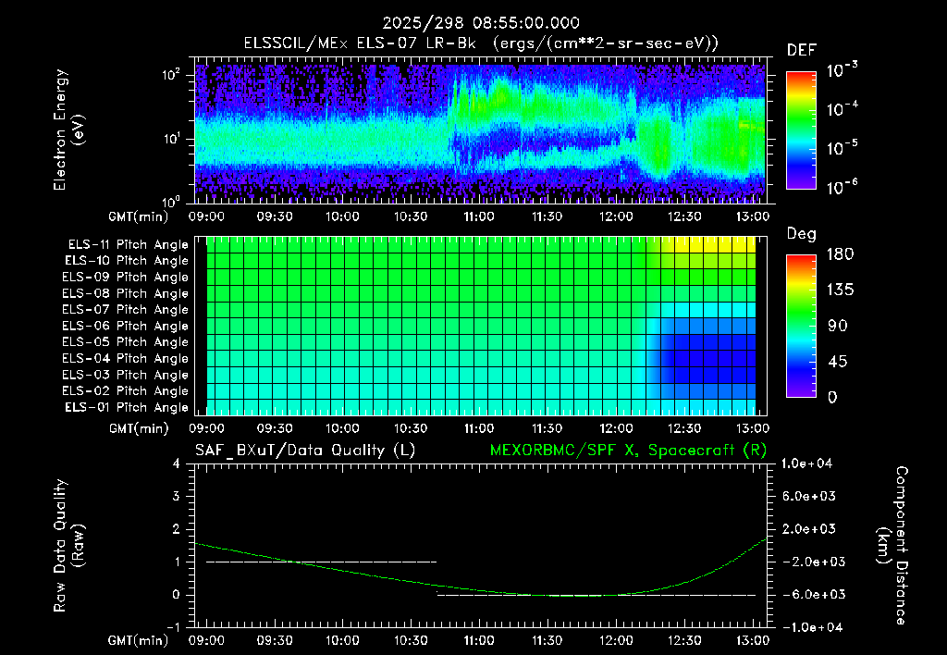The height and width of the screenshot is (655, 947).
Task: Select the ELS-02 Pitch Angle row label
Action: click(126, 391)
